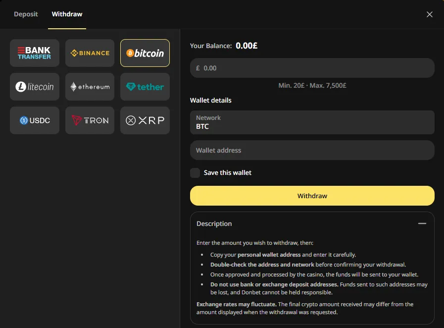
Task: Click the 0.00£ balance value
Action: coord(247,46)
